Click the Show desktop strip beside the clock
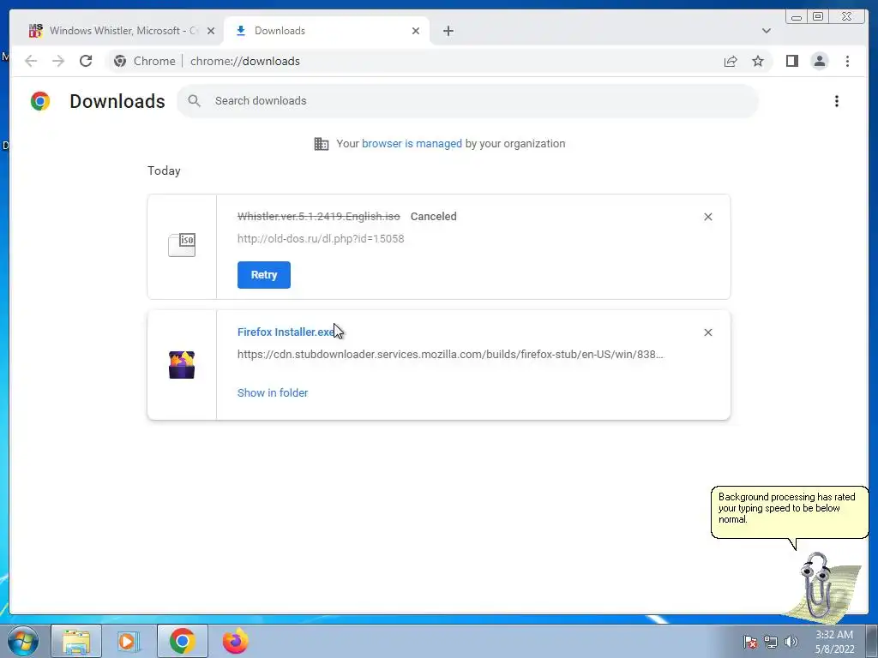The width and height of the screenshot is (878, 658). tap(871, 641)
